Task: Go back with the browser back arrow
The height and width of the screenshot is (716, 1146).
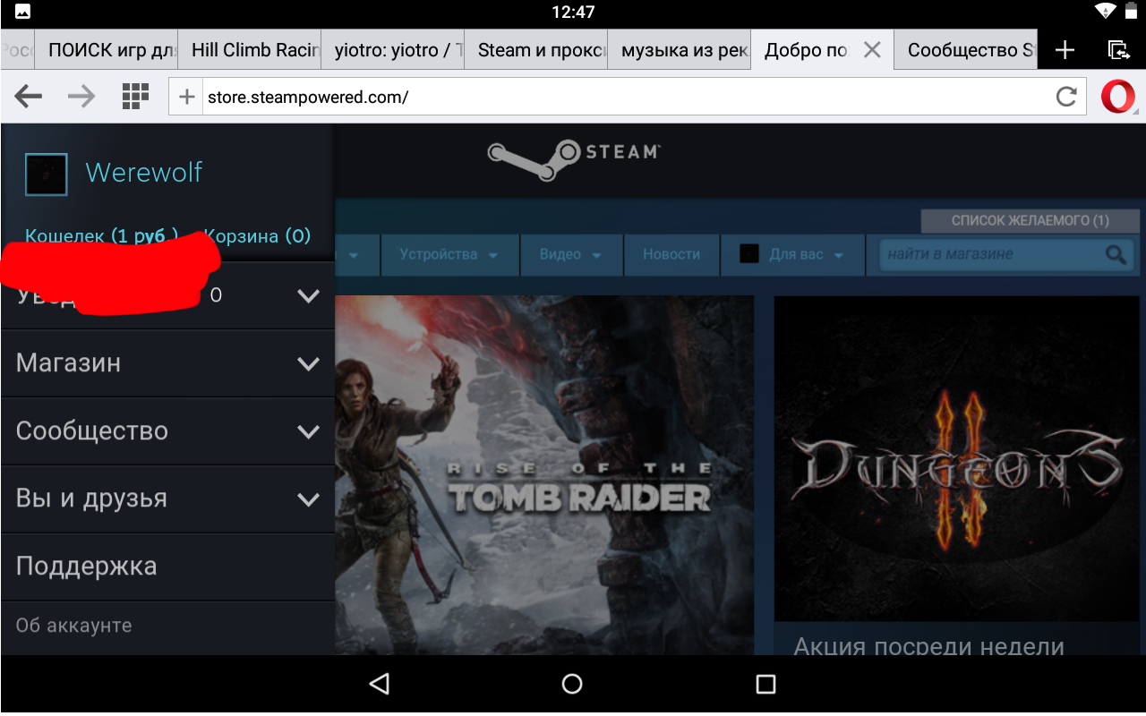Action: click(x=29, y=97)
